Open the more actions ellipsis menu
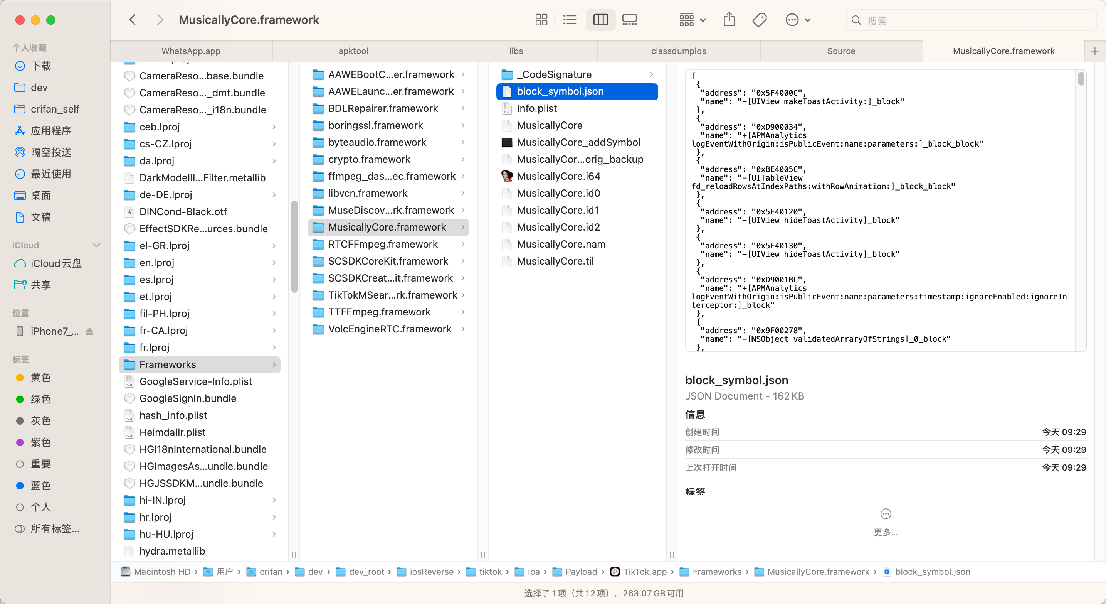This screenshot has width=1106, height=604. point(798,20)
